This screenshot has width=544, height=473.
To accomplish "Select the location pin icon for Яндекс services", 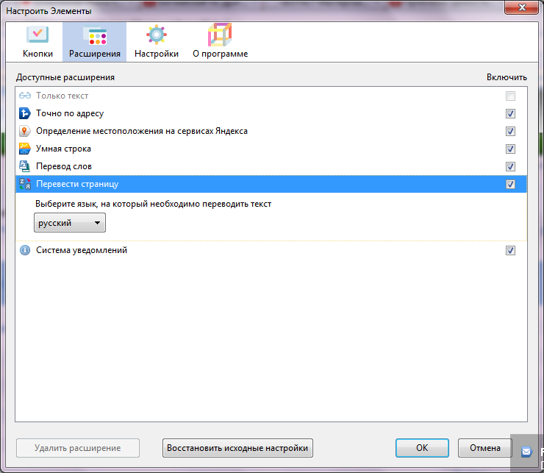I will coord(24,131).
